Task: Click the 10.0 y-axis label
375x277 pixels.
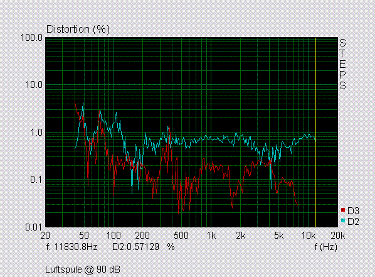Action: (x=34, y=85)
